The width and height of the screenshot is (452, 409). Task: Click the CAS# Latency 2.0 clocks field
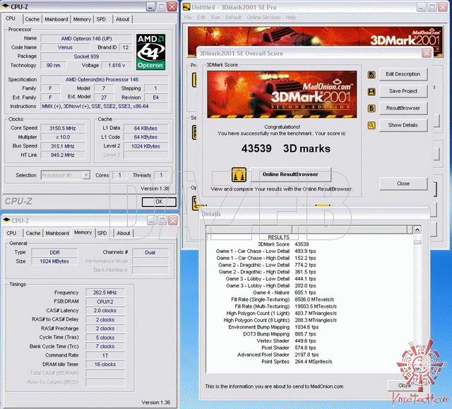pos(105,311)
